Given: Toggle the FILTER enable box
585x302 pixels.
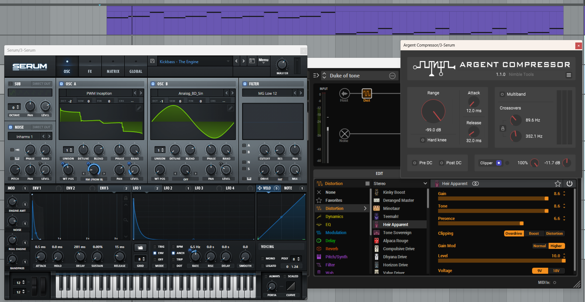Looking at the screenshot, I should (x=245, y=84).
